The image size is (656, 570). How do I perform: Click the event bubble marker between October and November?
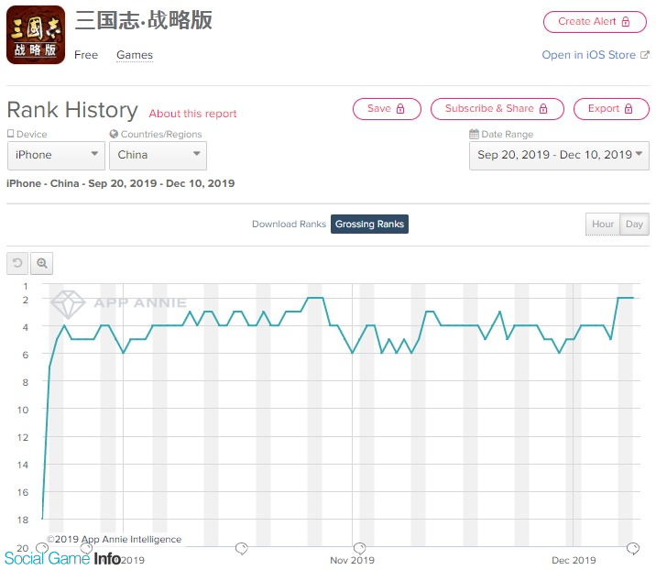(241, 548)
